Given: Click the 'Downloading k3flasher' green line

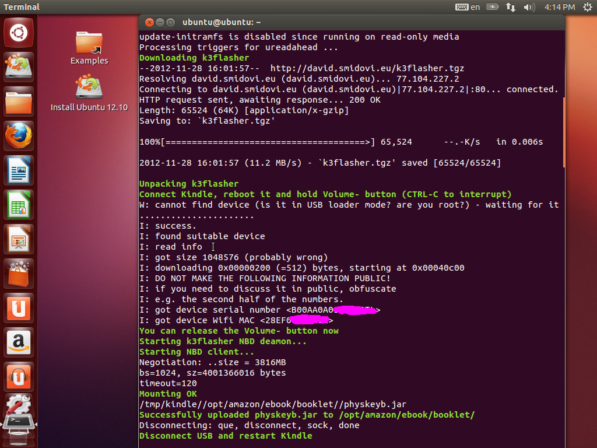Looking at the screenshot, I should pos(194,58).
